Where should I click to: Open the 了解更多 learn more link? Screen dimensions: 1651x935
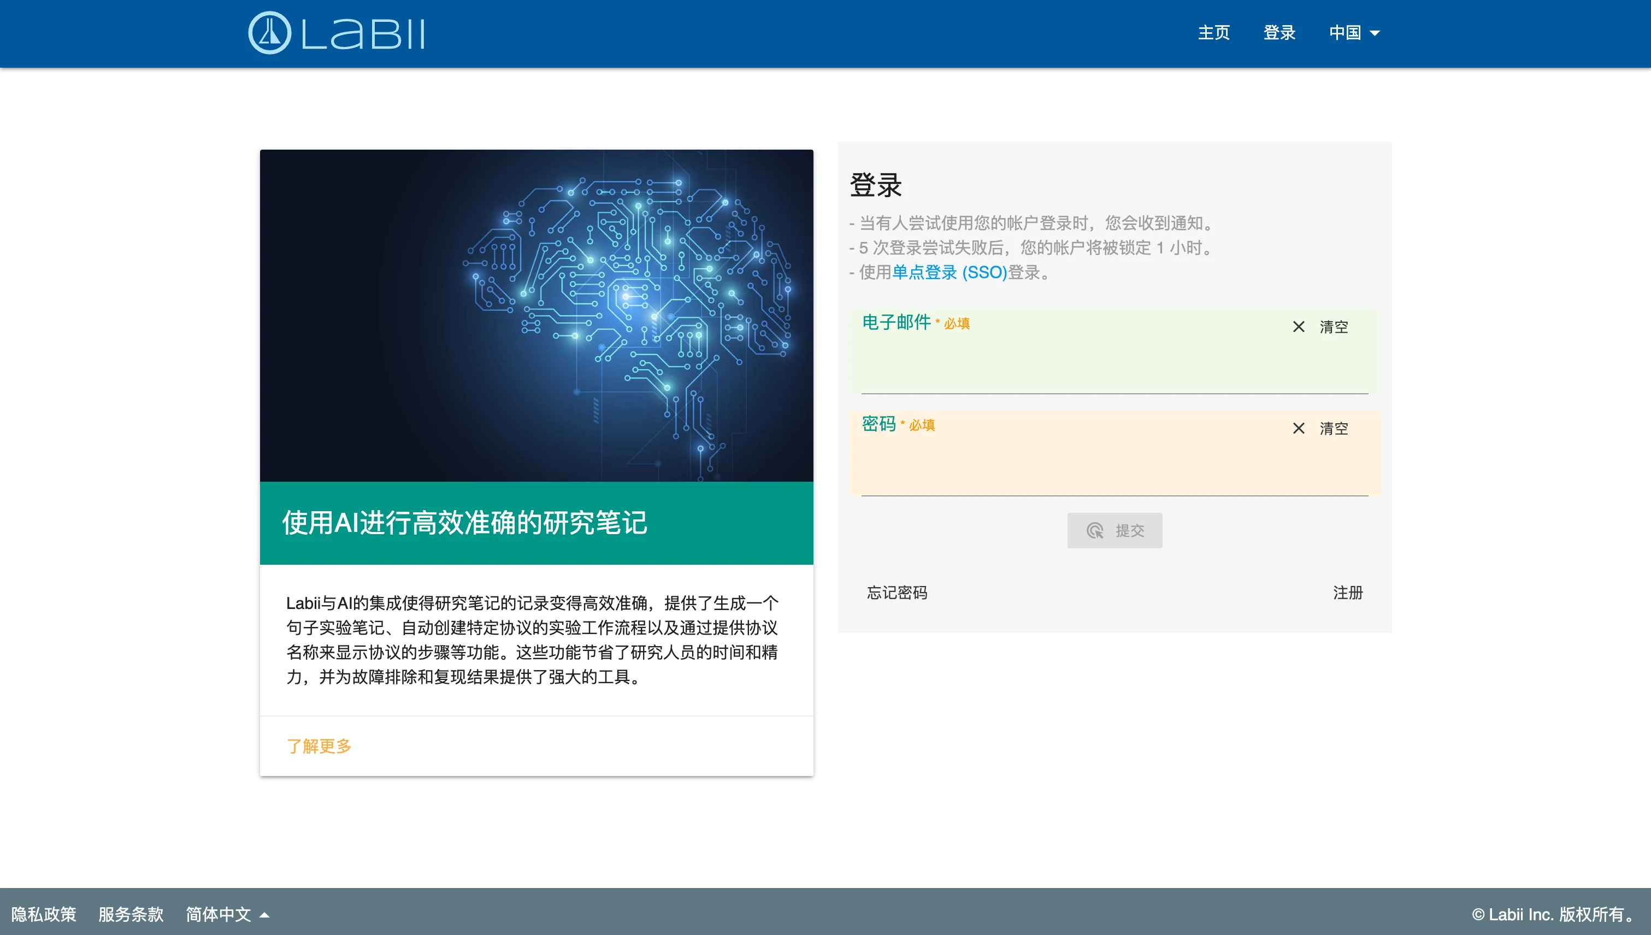[319, 745]
